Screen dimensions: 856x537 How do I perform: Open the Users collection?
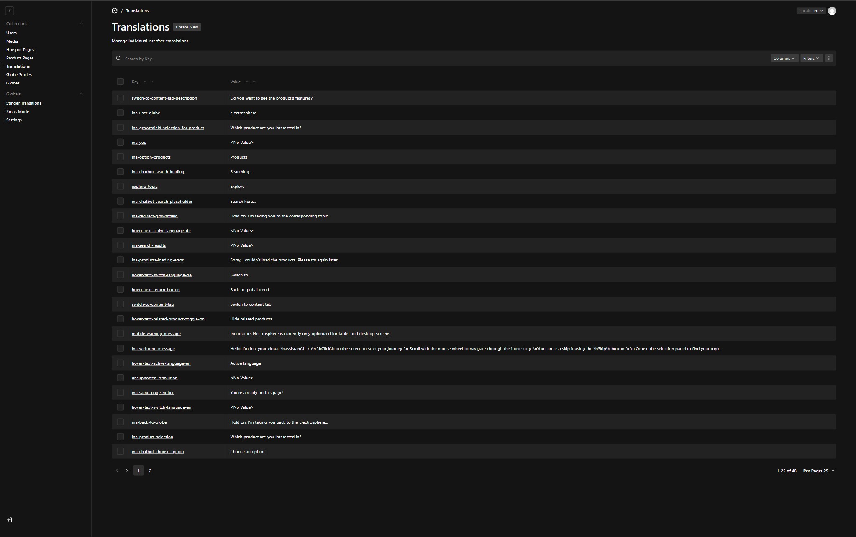pos(11,33)
